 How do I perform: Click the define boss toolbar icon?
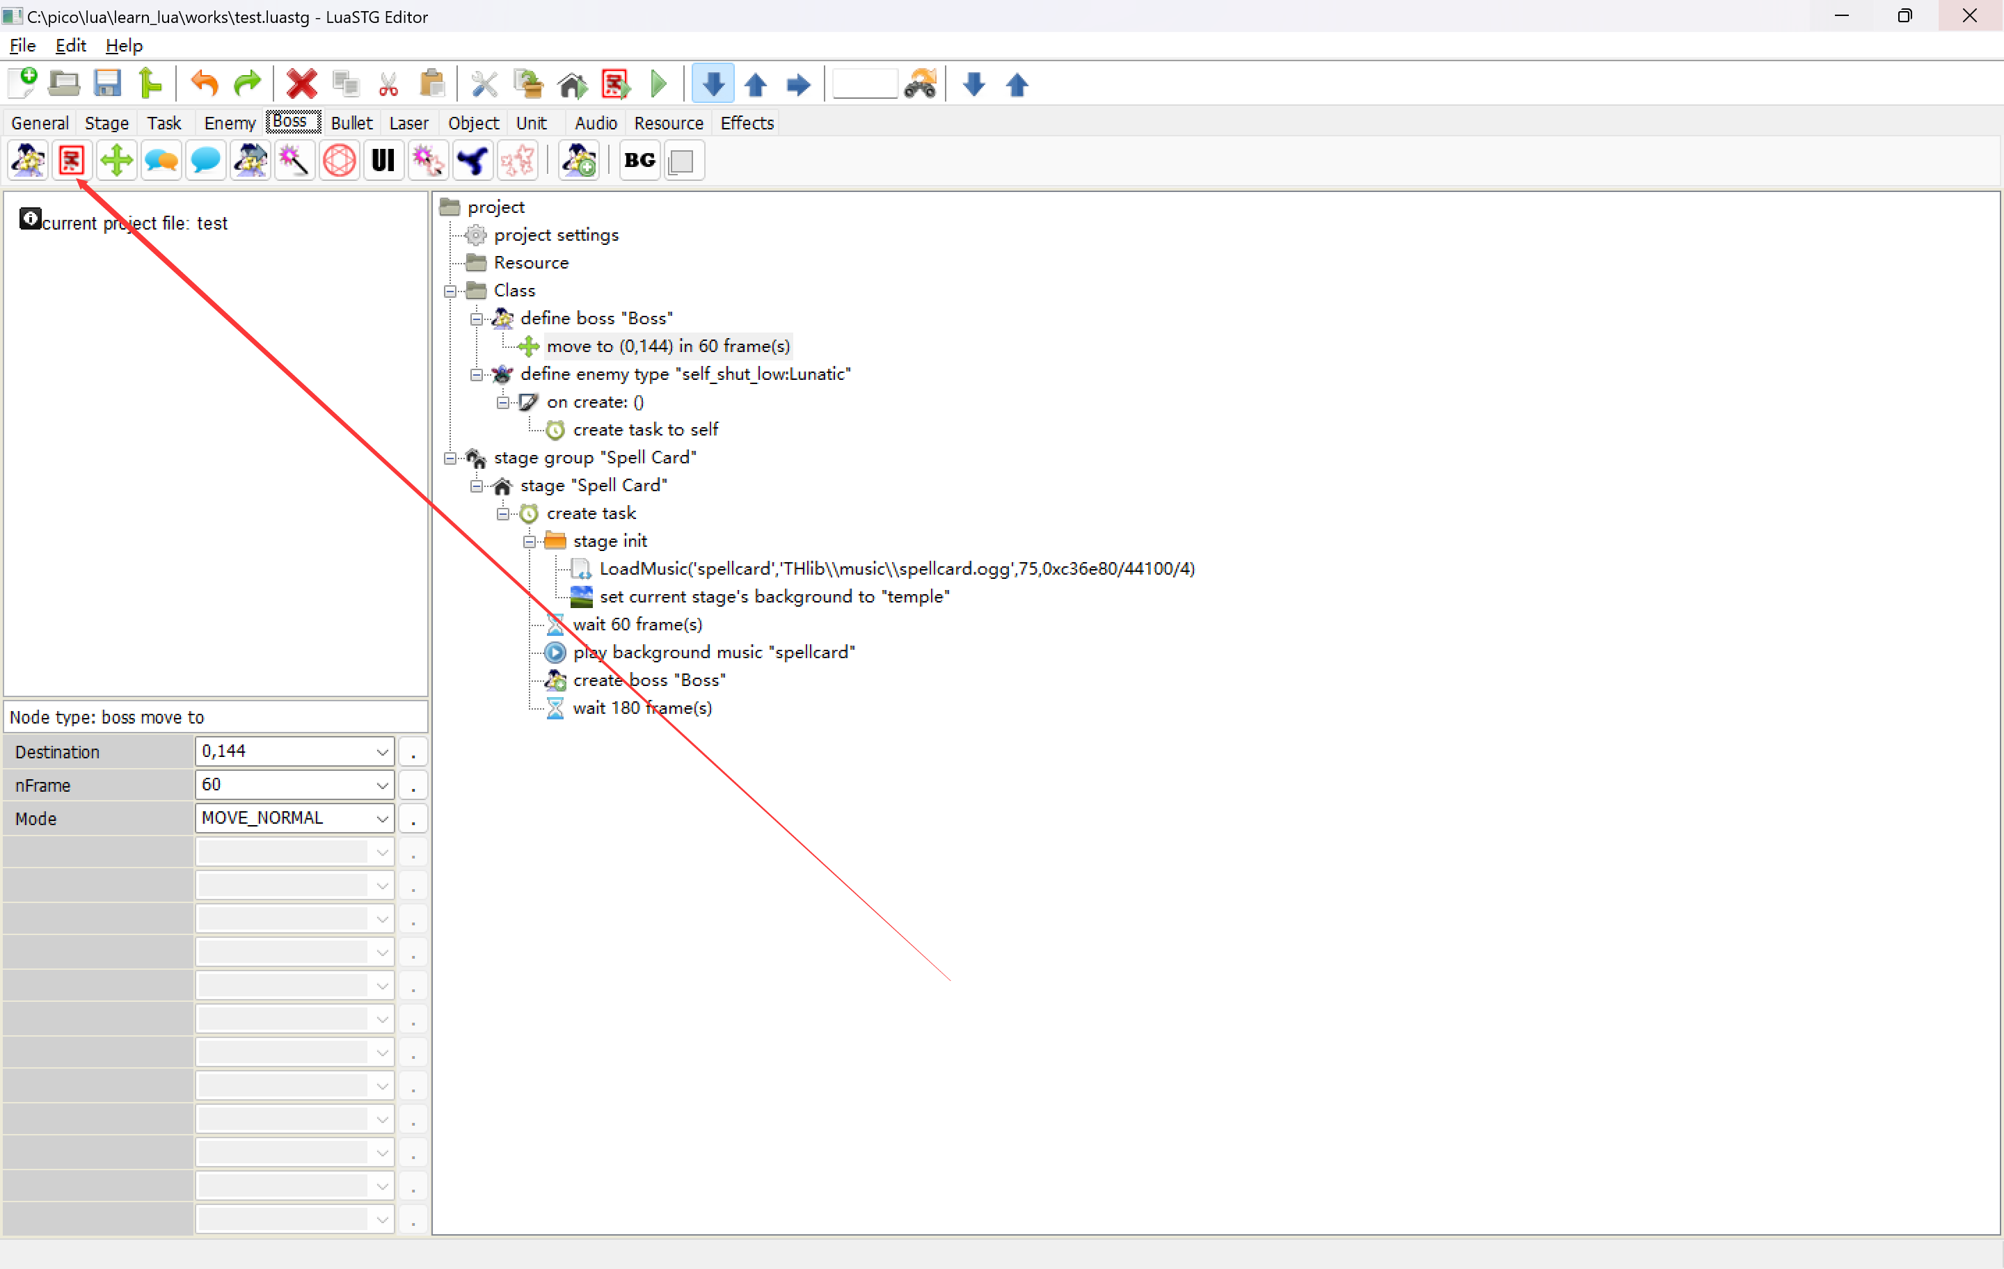(27, 161)
